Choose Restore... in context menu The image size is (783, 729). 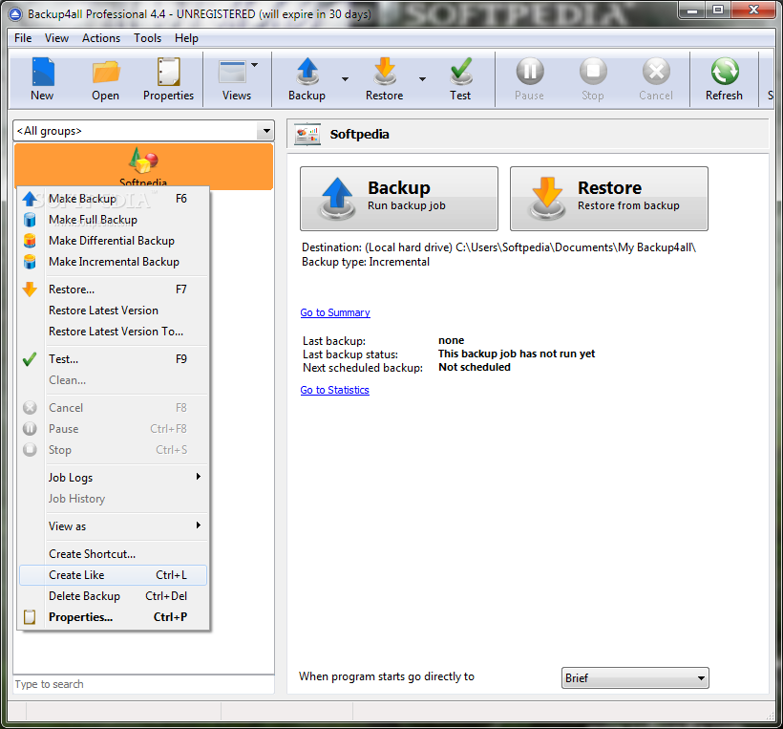click(x=114, y=289)
